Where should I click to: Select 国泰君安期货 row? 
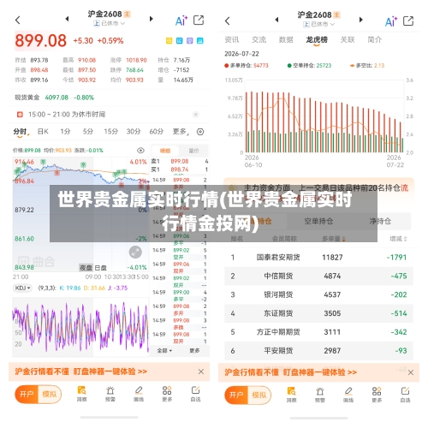[318, 257]
